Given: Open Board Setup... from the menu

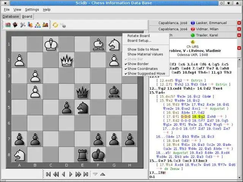Looking at the screenshot, I should click(139, 41).
